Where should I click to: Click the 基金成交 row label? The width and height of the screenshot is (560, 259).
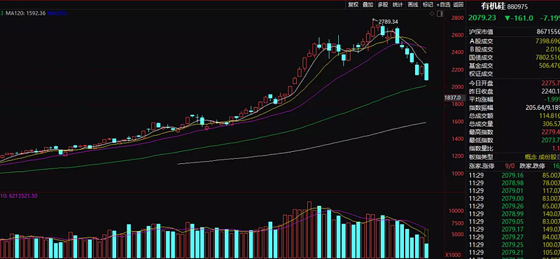click(x=481, y=66)
